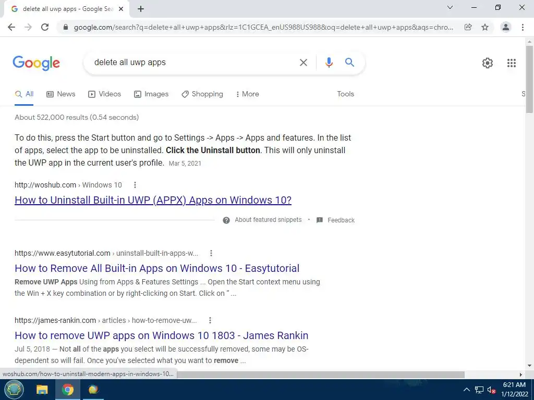Click the scroll down arrow
The image size is (534, 400).
tap(529, 366)
